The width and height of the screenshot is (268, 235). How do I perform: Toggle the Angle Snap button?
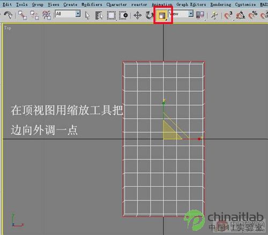point(241,15)
